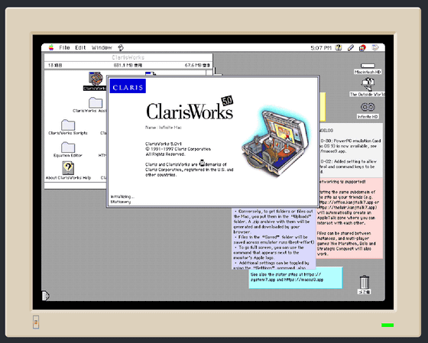Open the Help question mark menu
This screenshot has height=343, width=428.
coord(339,48)
